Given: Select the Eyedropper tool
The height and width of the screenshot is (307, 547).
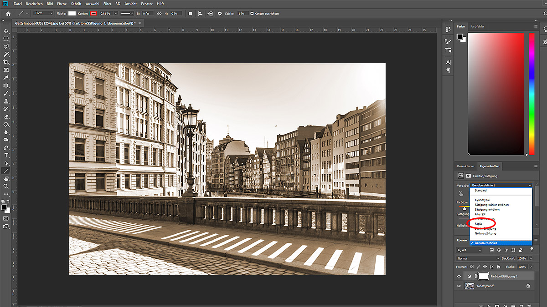Looking at the screenshot, I should (x=6, y=78).
